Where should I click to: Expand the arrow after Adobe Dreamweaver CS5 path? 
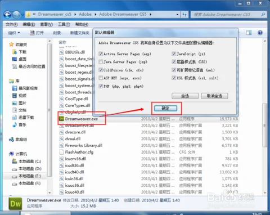pyautogui.click(x=150, y=15)
